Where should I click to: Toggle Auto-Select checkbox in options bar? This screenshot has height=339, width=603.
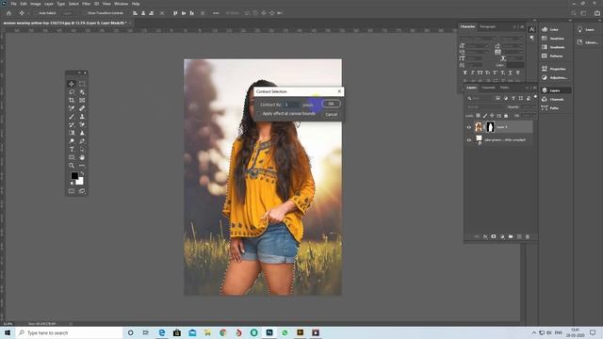coord(36,13)
